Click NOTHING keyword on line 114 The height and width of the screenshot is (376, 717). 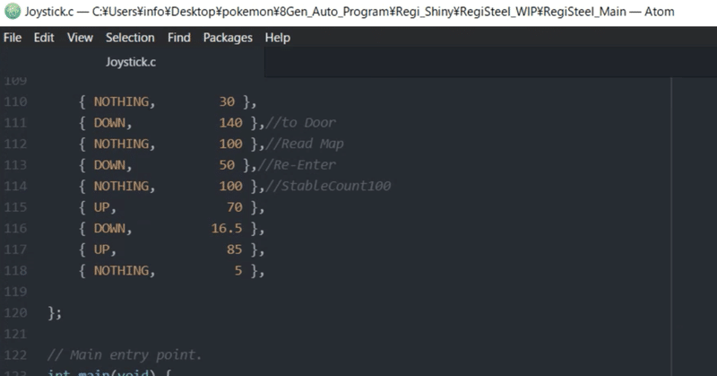(121, 186)
